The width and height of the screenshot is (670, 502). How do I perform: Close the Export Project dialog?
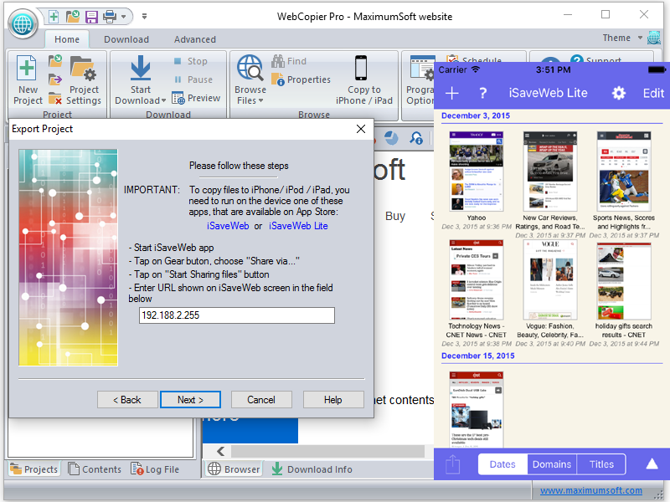click(x=361, y=129)
